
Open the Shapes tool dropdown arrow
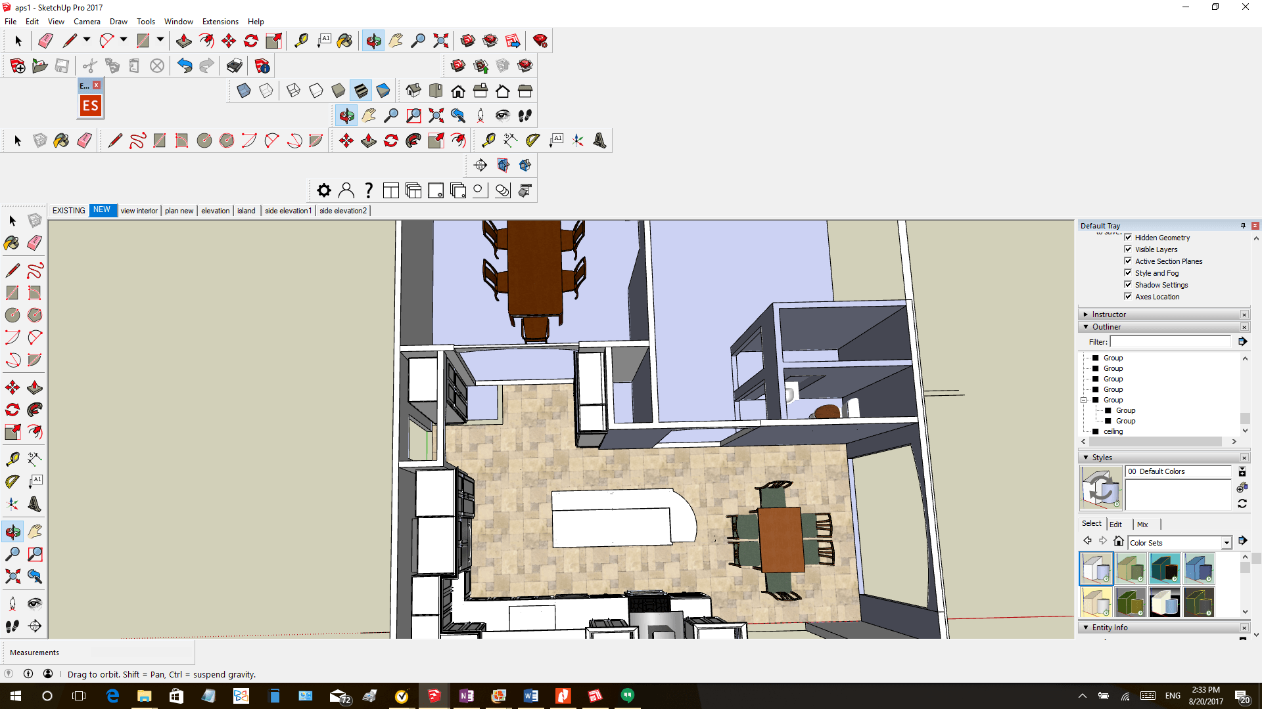click(x=160, y=40)
